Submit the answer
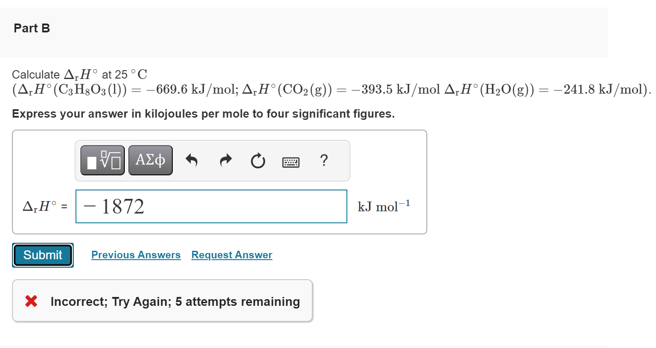 tap(42, 255)
